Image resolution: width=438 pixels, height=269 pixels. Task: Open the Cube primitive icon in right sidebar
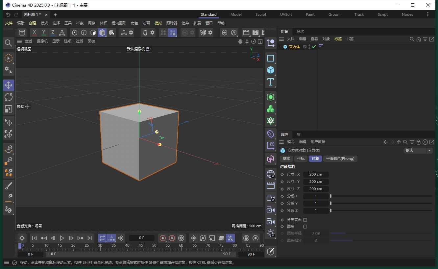[270, 70]
